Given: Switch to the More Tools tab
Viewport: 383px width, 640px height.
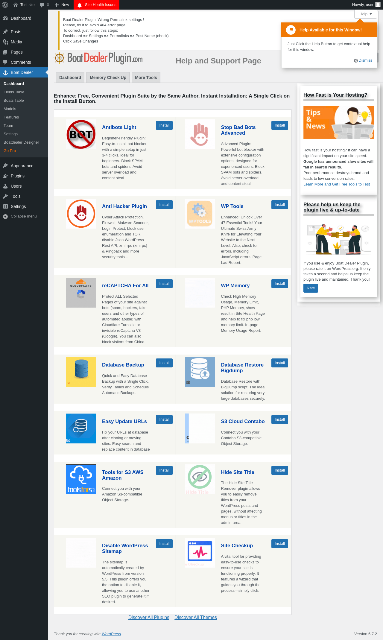Looking at the screenshot, I should pyautogui.click(x=146, y=77).
